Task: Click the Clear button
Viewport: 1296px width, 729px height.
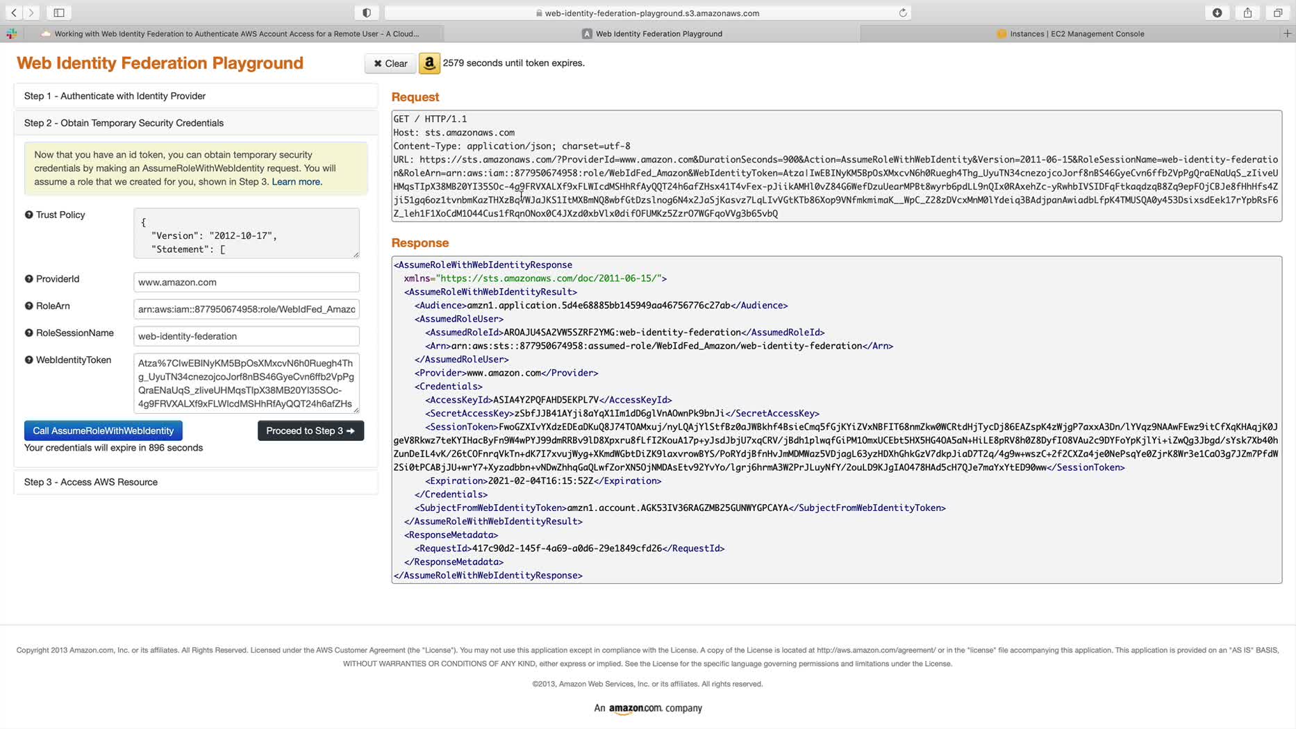Action: click(390, 63)
